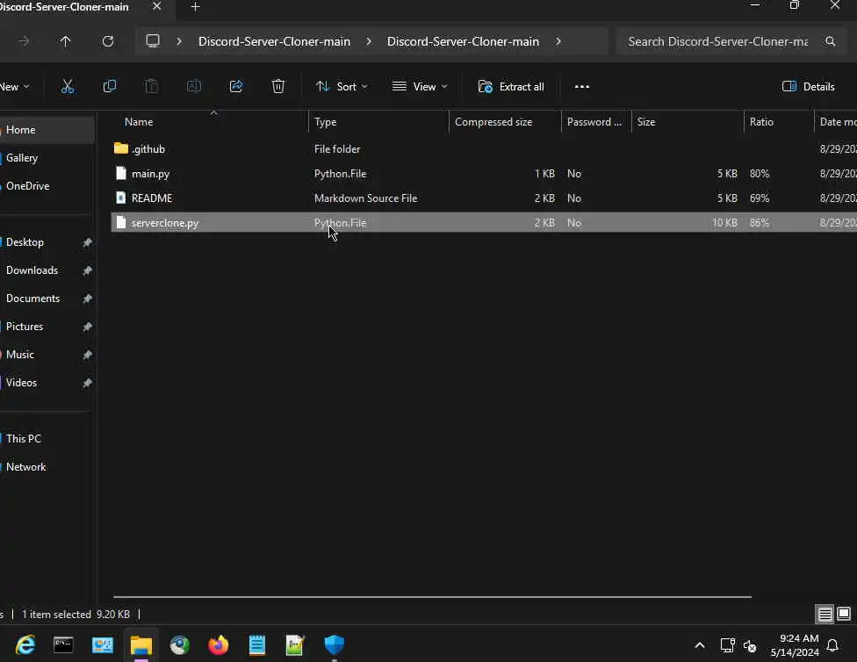
Task: Click the Share icon in toolbar
Action: click(236, 86)
